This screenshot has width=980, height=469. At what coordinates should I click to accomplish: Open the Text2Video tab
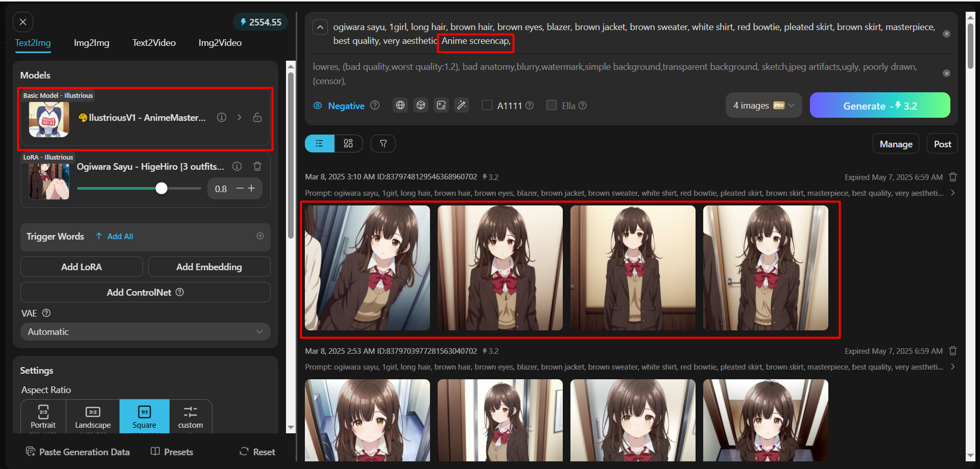point(154,43)
